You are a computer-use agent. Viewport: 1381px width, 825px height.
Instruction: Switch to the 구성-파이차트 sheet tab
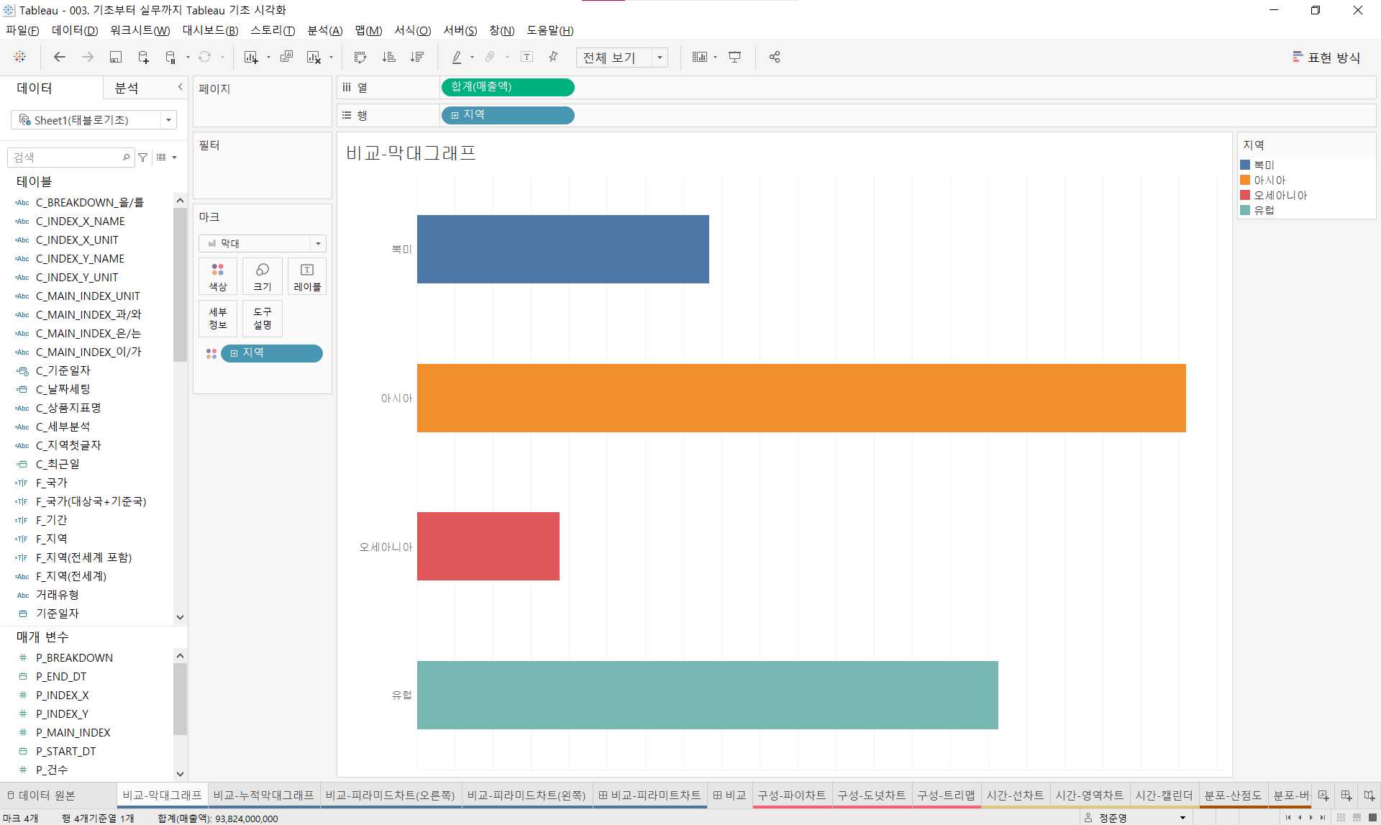tap(791, 795)
